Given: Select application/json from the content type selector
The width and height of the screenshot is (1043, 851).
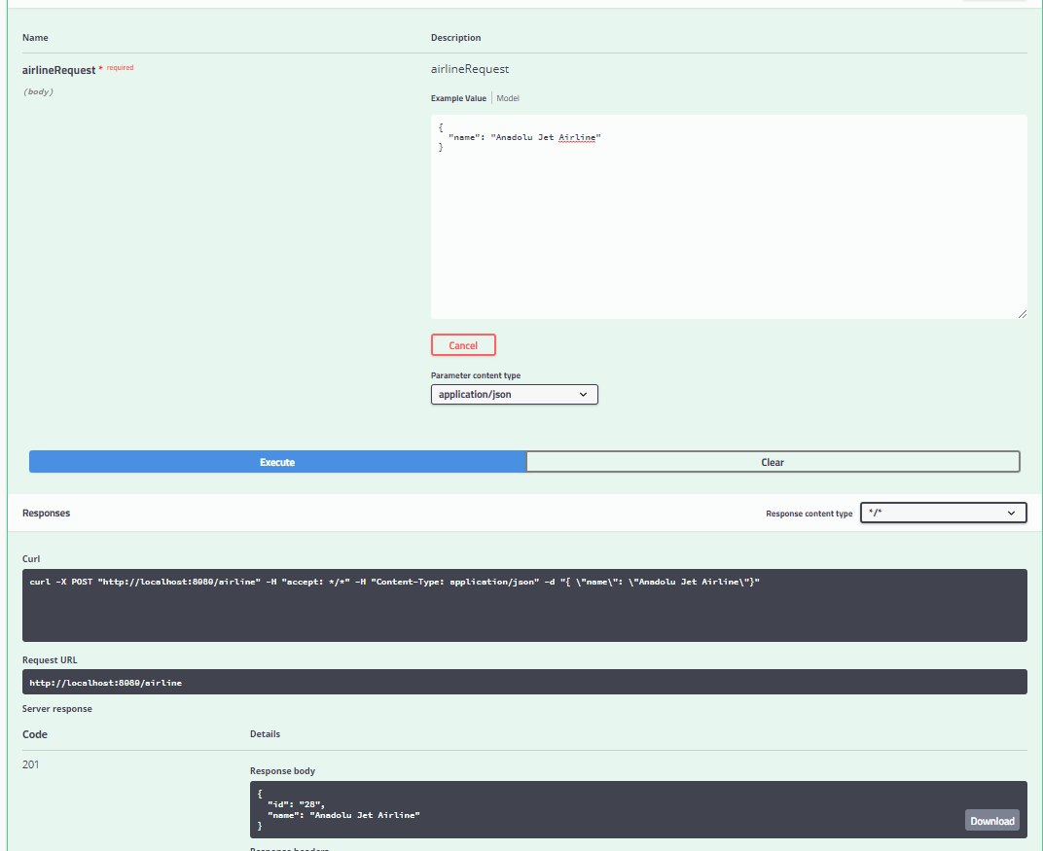Looking at the screenshot, I should (x=514, y=394).
